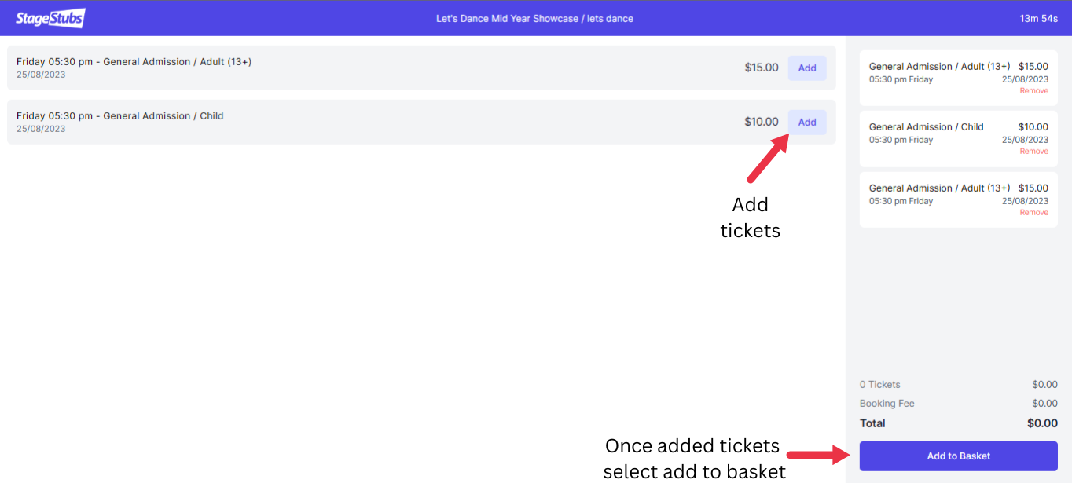
Task: Add a Child General Admission ticket
Action: (x=806, y=122)
